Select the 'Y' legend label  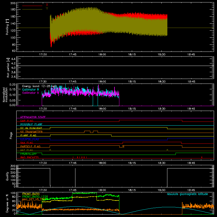click(47, 8)
